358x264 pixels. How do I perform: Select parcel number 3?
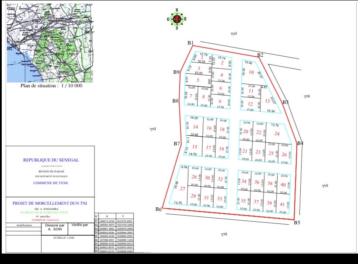(x=199, y=68)
